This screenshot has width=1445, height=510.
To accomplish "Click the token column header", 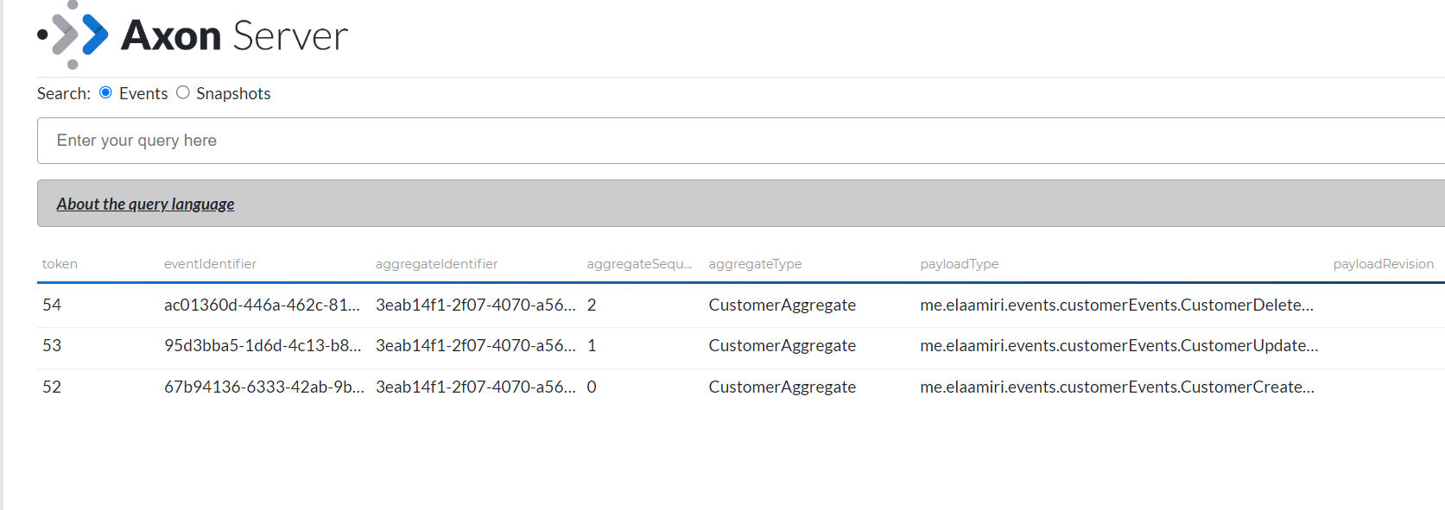I will pyautogui.click(x=60, y=264).
